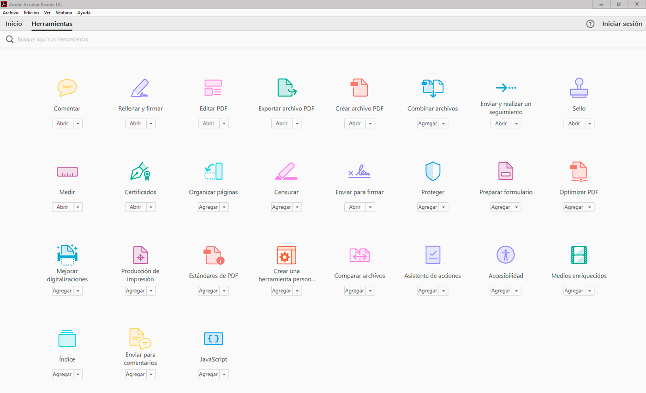Click the Enviar y realizar un seguimiento arrow icon

(x=506, y=87)
